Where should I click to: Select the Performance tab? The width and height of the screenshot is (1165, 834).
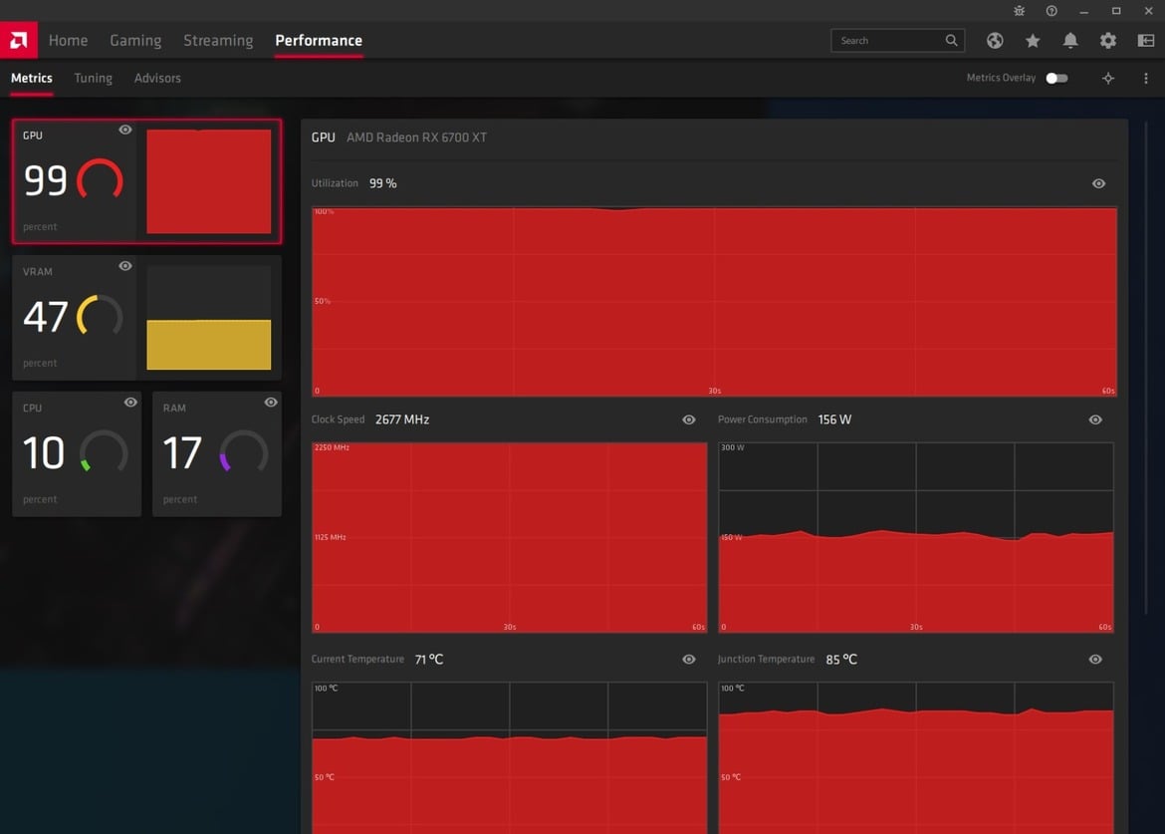319,40
